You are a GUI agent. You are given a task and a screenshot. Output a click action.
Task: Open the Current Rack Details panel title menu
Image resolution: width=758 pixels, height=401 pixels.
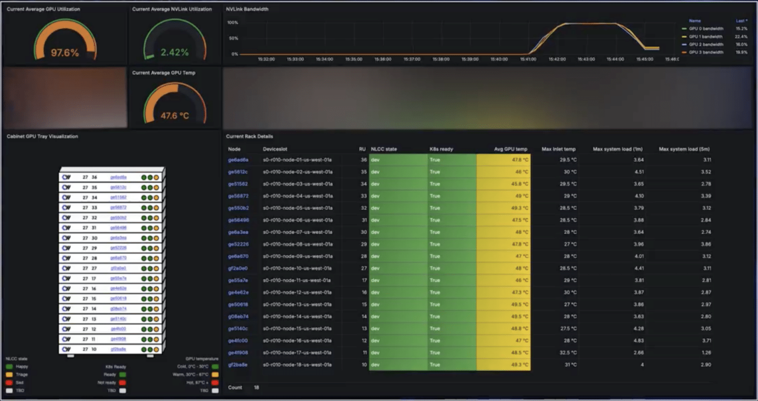pyautogui.click(x=249, y=136)
